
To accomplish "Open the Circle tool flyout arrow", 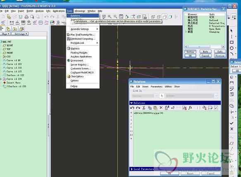I will [236, 48].
